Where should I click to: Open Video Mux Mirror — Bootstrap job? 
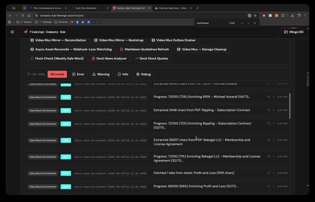(x=119, y=40)
